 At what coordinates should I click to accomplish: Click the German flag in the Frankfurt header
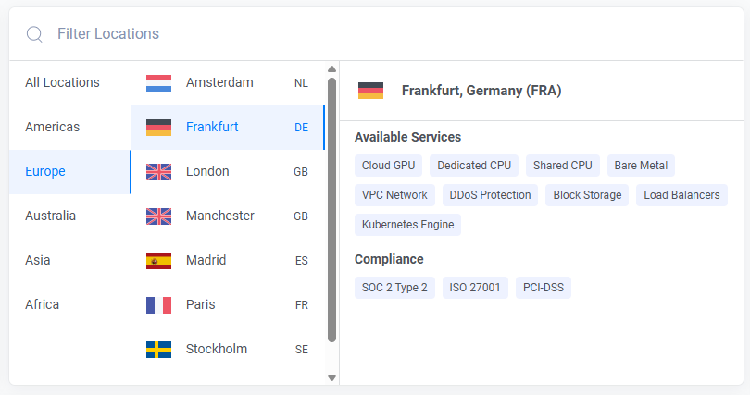point(370,91)
